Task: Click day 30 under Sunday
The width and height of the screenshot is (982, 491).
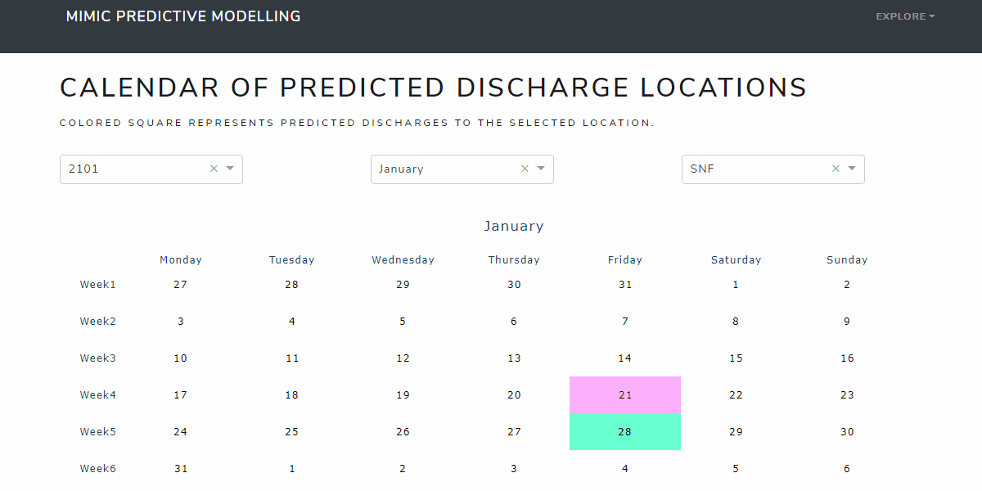Action: pyautogui.click(x=847, y=432)
